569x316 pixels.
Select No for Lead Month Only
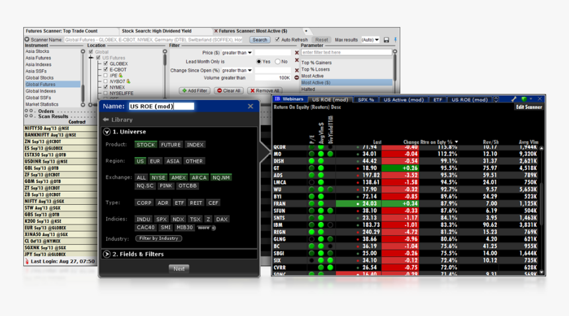coord(278,61)
